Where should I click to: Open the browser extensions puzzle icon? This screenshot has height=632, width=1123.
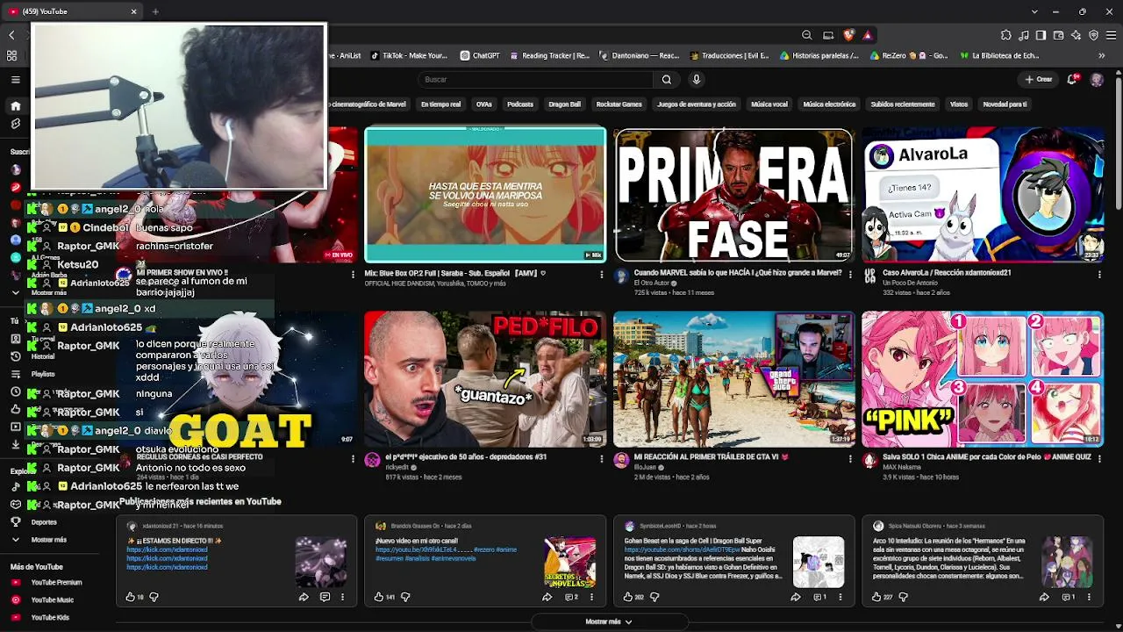pyautogui.click(x=1005, y=35)
